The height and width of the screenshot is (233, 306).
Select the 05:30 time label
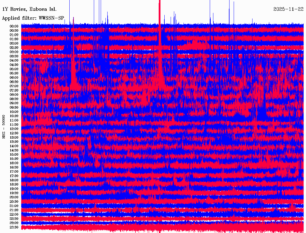tap(14, 73)
